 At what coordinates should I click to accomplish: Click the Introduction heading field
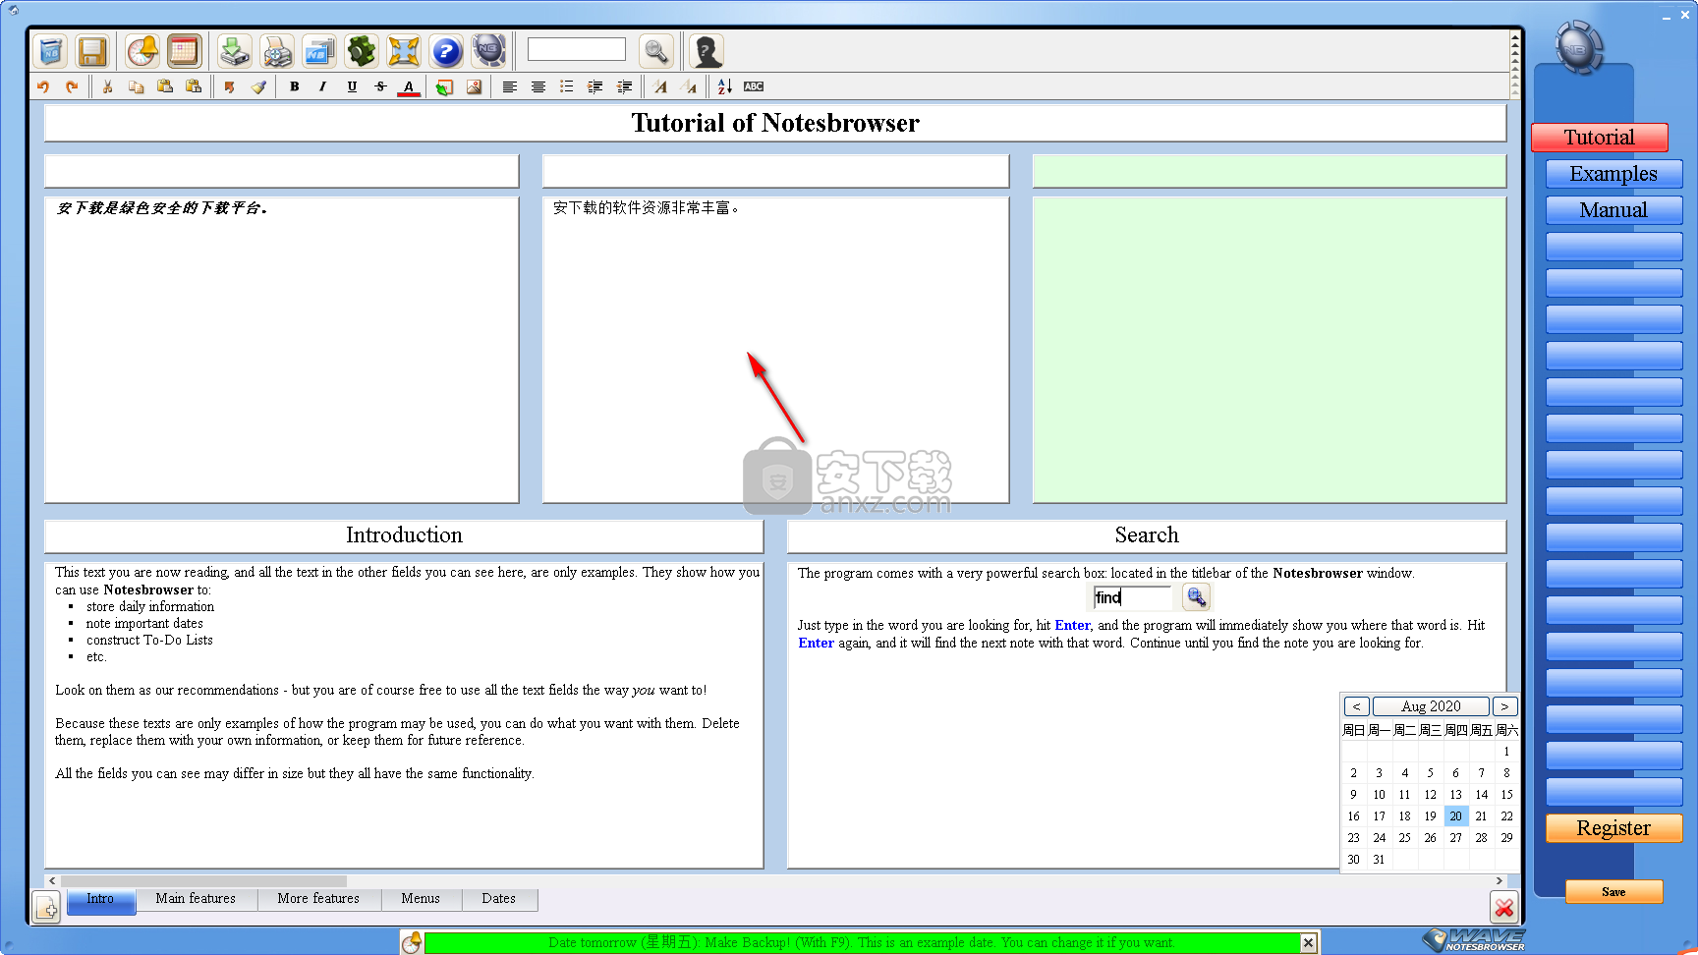404,535
